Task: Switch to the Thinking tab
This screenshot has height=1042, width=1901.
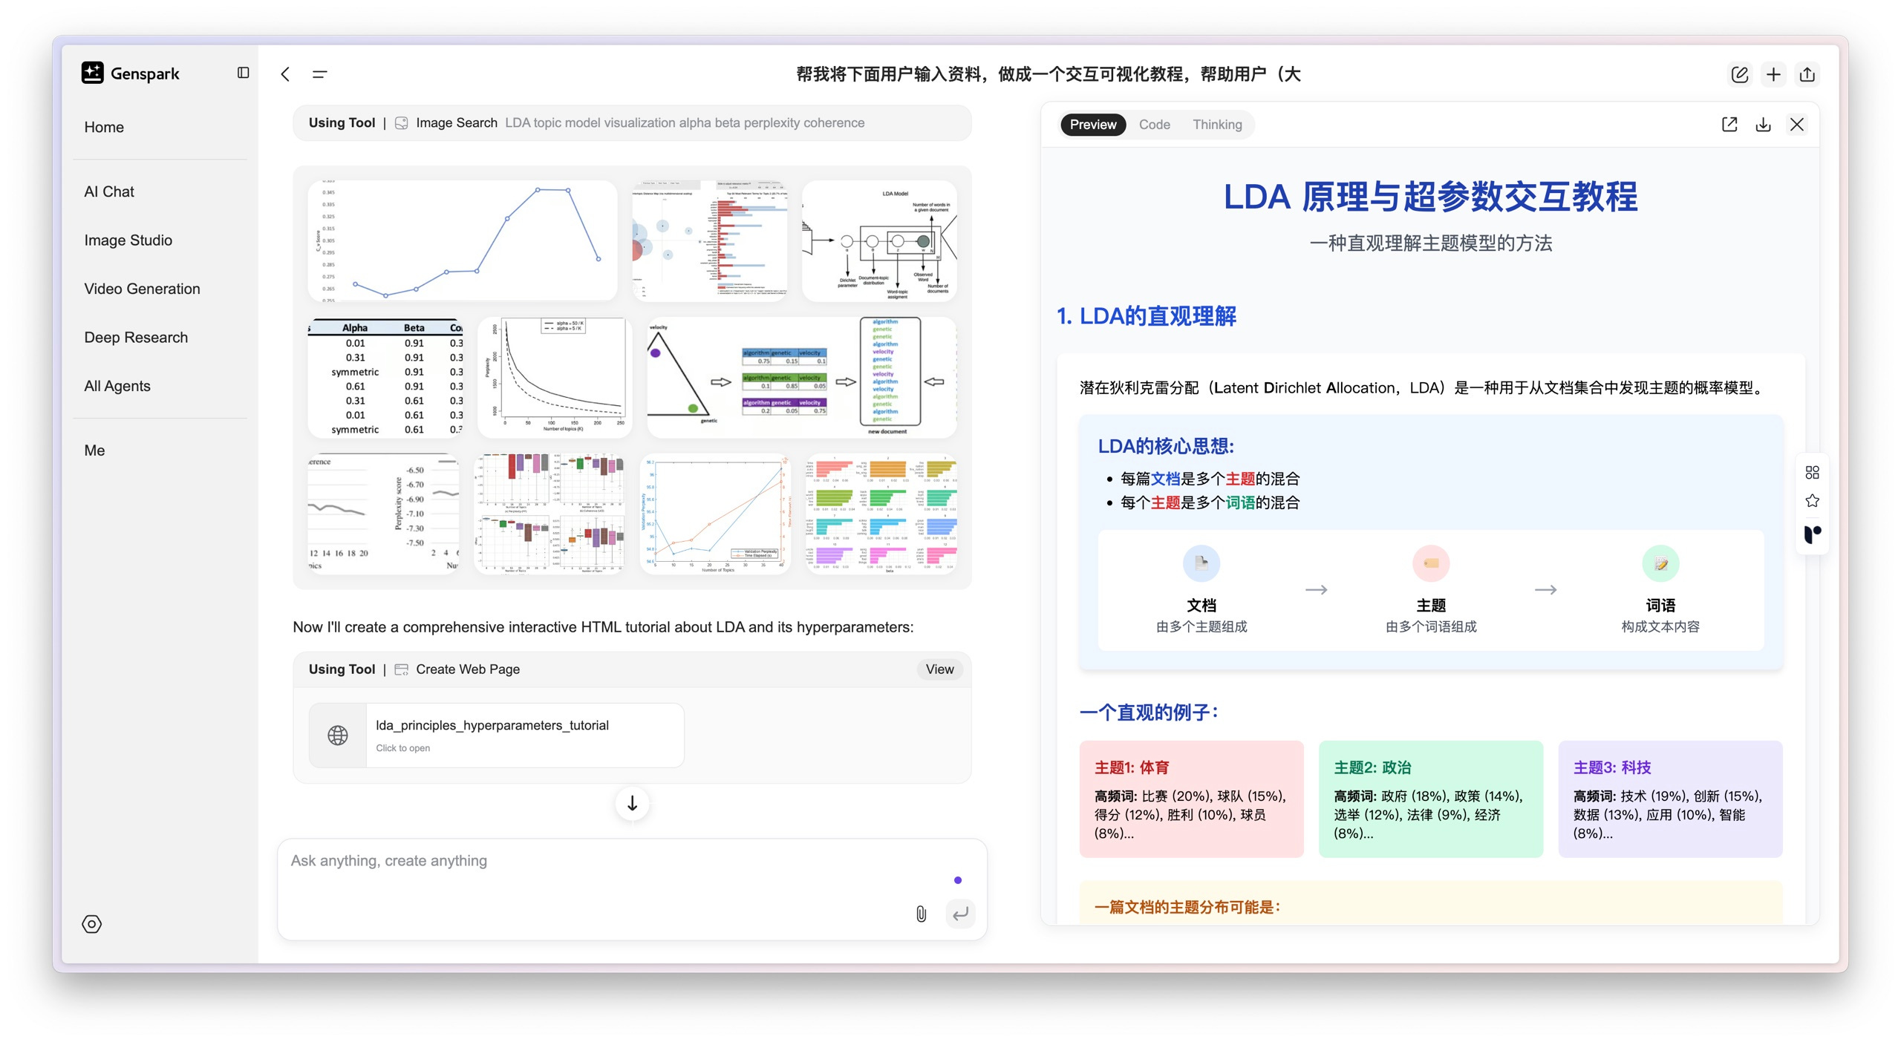Action: [1217, 125]
